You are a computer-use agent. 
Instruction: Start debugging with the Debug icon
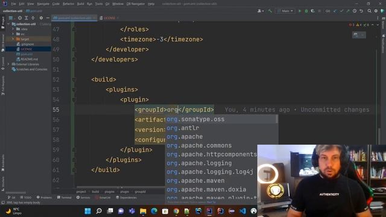point(306,11)
